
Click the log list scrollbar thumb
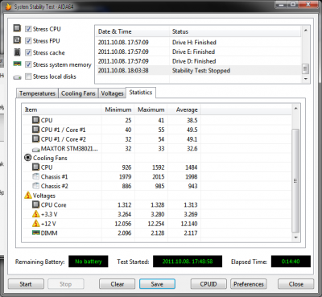click(305, 69)
